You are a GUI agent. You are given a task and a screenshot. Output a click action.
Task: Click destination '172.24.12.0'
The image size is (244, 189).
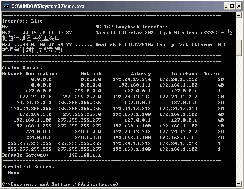coord(35,97)
